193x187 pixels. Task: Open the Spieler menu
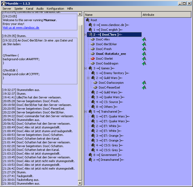(19, 9)
